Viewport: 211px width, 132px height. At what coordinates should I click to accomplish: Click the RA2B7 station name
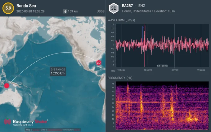[x=127, y=6]
